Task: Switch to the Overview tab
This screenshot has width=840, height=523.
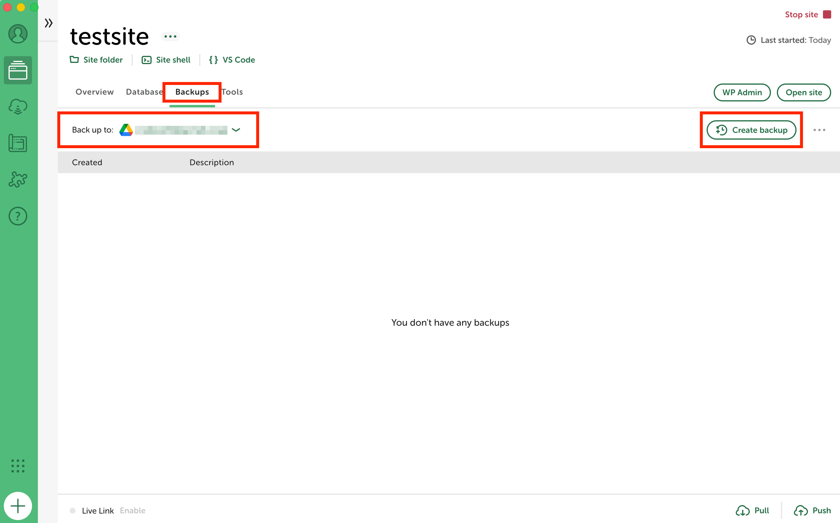Action: [95, 92]
